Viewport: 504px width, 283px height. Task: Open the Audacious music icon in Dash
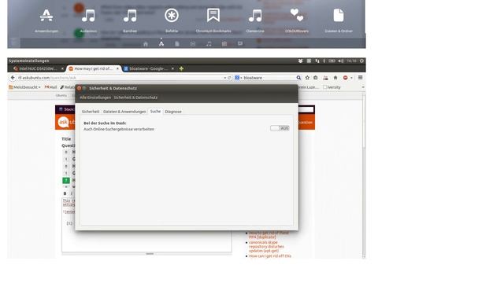click(x=88, y=16)
